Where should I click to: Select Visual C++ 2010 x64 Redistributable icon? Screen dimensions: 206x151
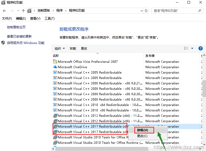pos(55,105)
